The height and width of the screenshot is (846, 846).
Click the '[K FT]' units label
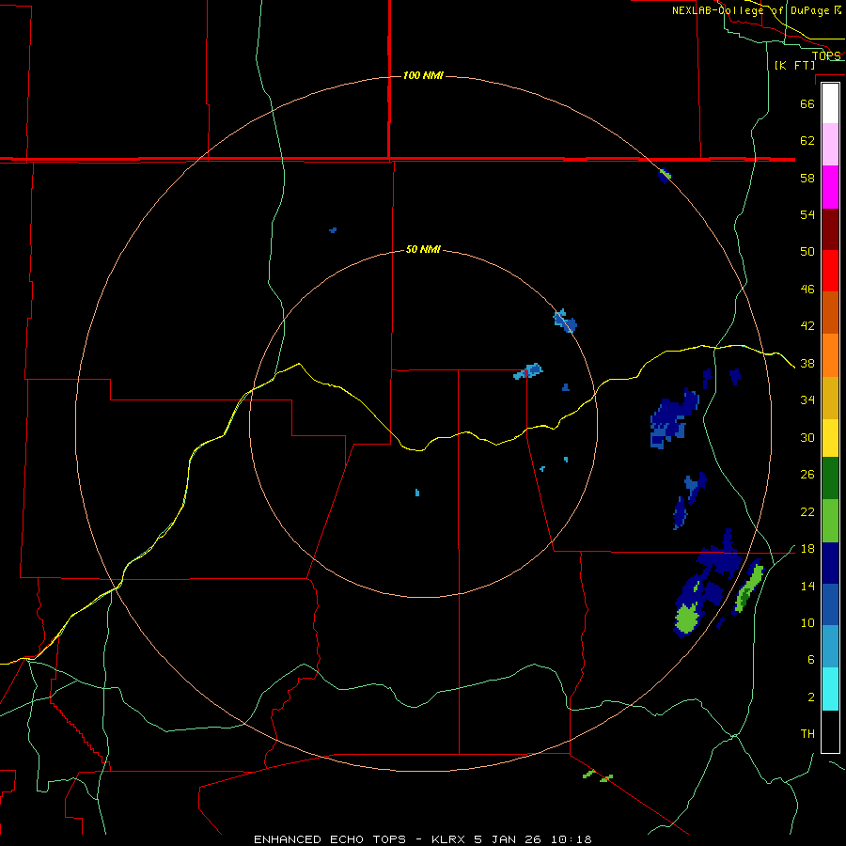[x=794, y=65]
